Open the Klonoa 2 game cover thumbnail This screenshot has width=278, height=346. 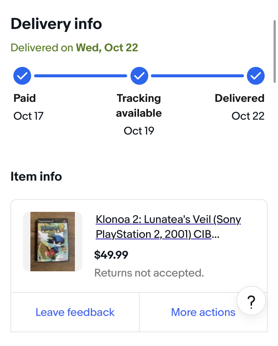53,242
